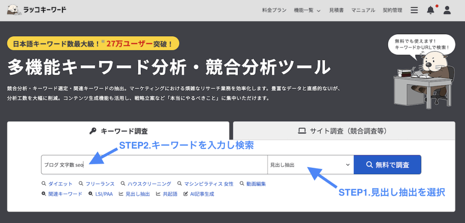The height and width of the screenshot is (223, 465).
Task: Click the magnifier icon beside ハウスクリーニング
Action: click(123, 184)
